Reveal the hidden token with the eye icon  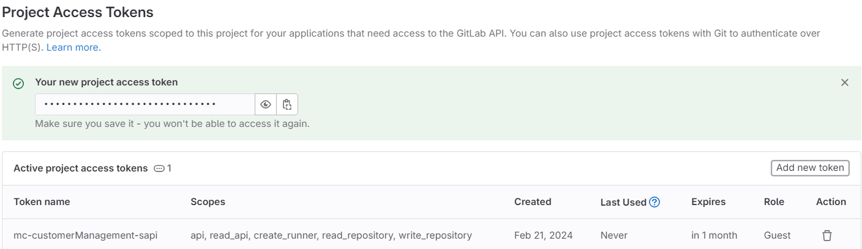point(265,104)
